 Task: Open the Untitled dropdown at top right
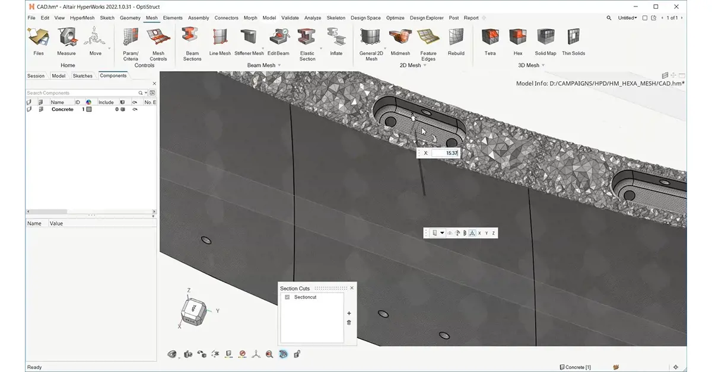[627, 18]
